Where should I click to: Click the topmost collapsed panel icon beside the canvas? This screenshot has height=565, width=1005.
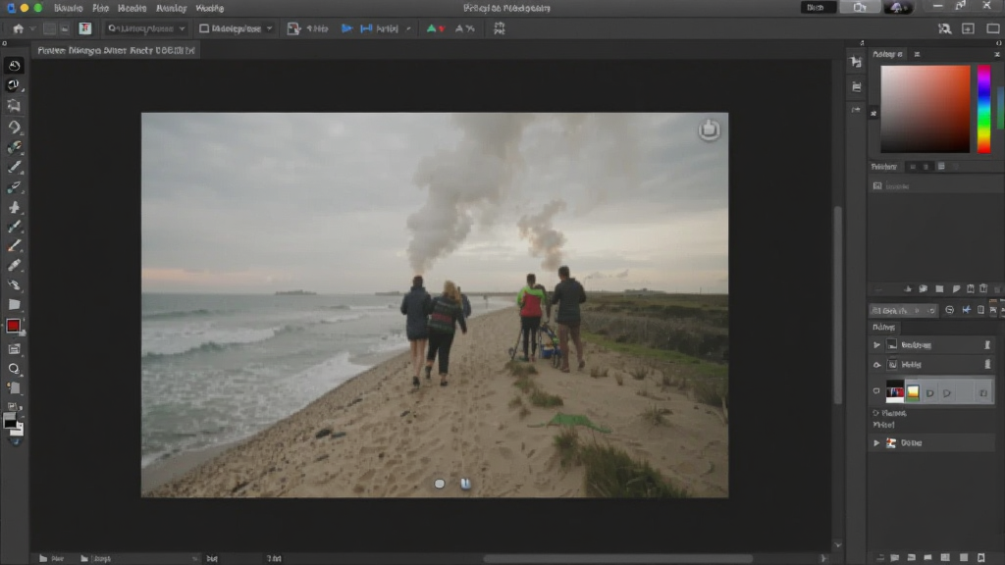(x=856, y=62)
